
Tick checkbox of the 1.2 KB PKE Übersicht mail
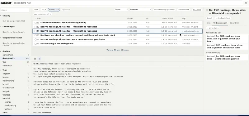click(x=35, y=27)
